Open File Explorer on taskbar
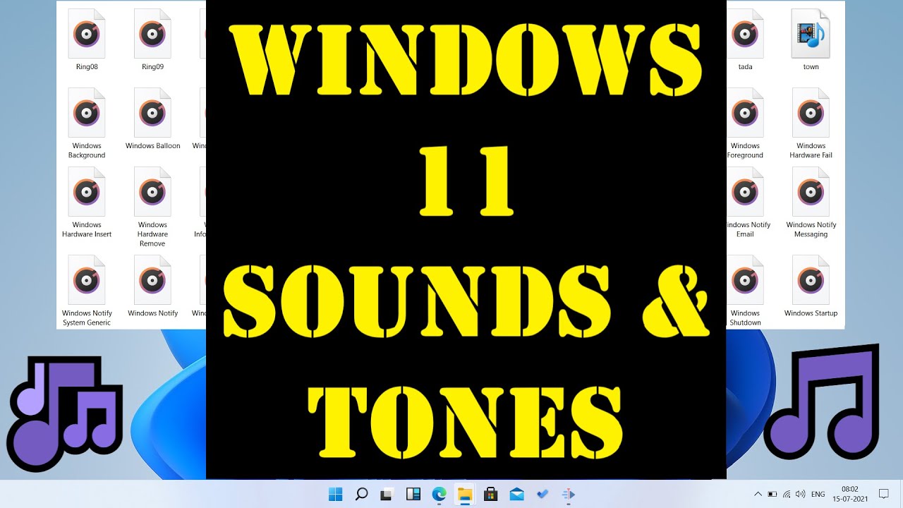The width and height of the screenshot is (903, 508). 464,494
